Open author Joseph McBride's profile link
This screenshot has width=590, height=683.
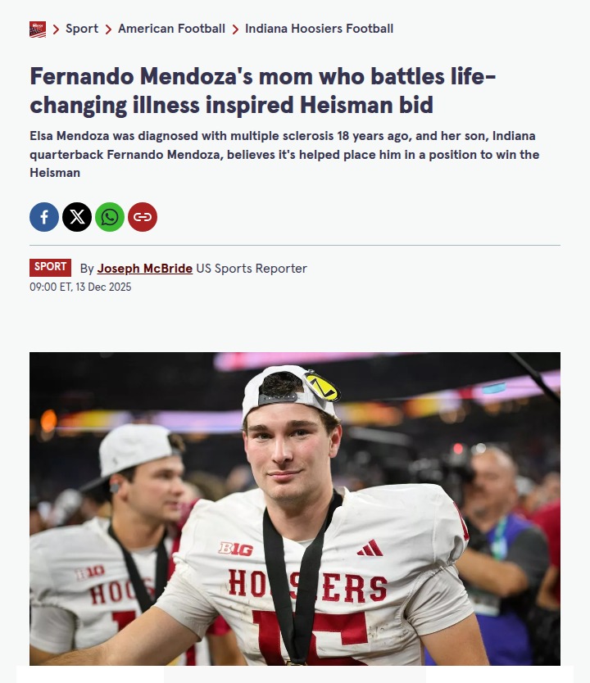[x=145, y=269]
